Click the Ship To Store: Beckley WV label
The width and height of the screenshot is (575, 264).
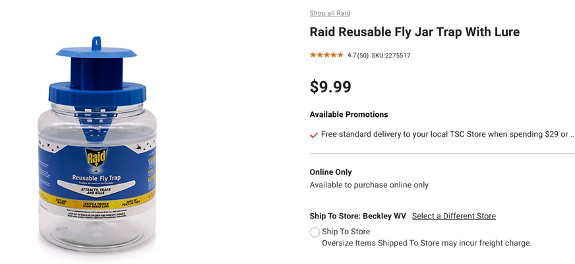point(357,216)
